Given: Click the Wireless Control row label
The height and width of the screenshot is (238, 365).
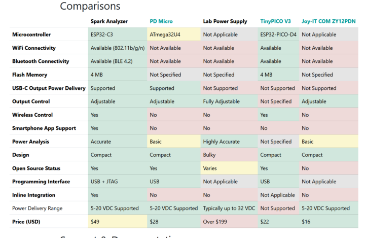Looking at the screenshot, I should pyautogui.click(x=32, y=115).
